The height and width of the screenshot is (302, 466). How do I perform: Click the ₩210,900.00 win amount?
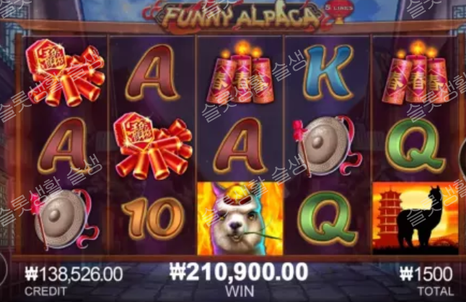tap(239, 272)
